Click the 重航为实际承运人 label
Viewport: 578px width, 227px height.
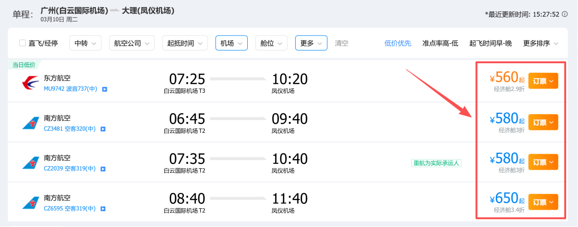[x=437, y=163]
